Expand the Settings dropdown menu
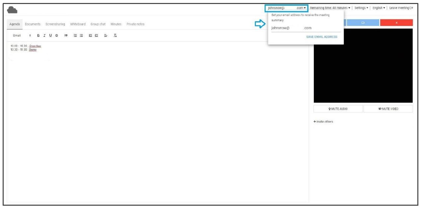 tap(361, 8)
